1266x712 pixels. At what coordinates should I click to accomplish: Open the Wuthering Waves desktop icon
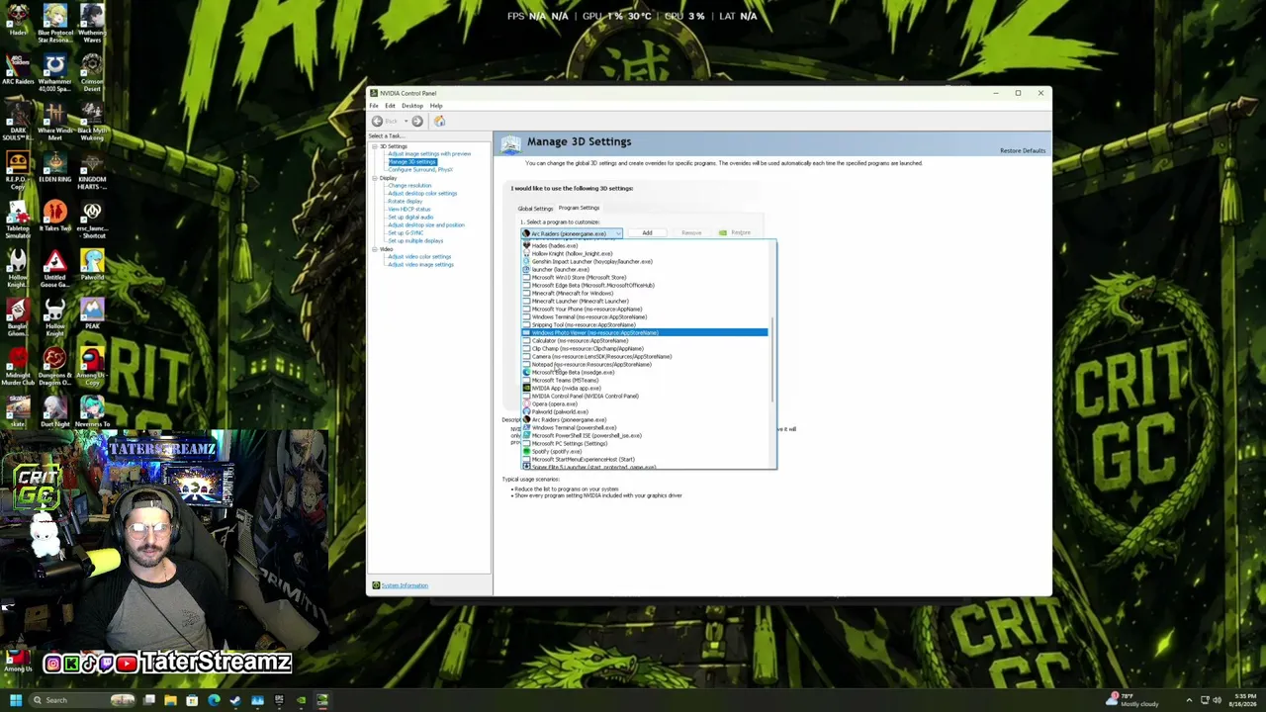click(92, 24)
